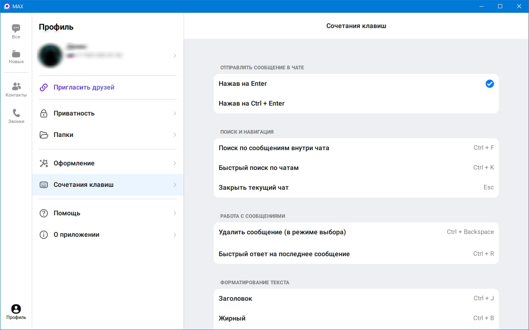Click the blurred profile avatar picture
Image resolution: width=529 pixels, height=330 pixels.
(50, 56)
